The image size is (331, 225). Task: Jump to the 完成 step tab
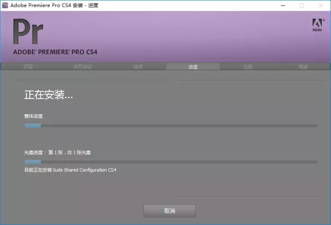[x=302, y=67]
